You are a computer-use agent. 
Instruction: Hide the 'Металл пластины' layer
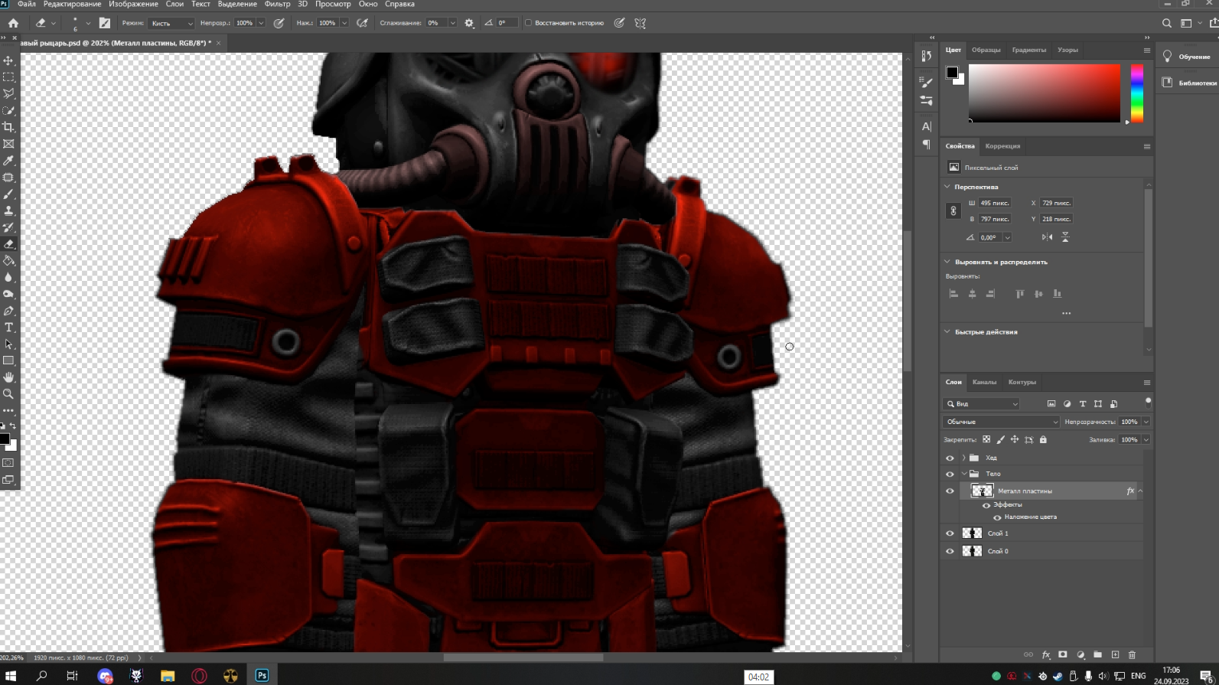coord(950,491)
